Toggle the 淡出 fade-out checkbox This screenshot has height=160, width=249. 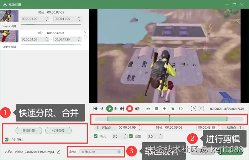131,136
